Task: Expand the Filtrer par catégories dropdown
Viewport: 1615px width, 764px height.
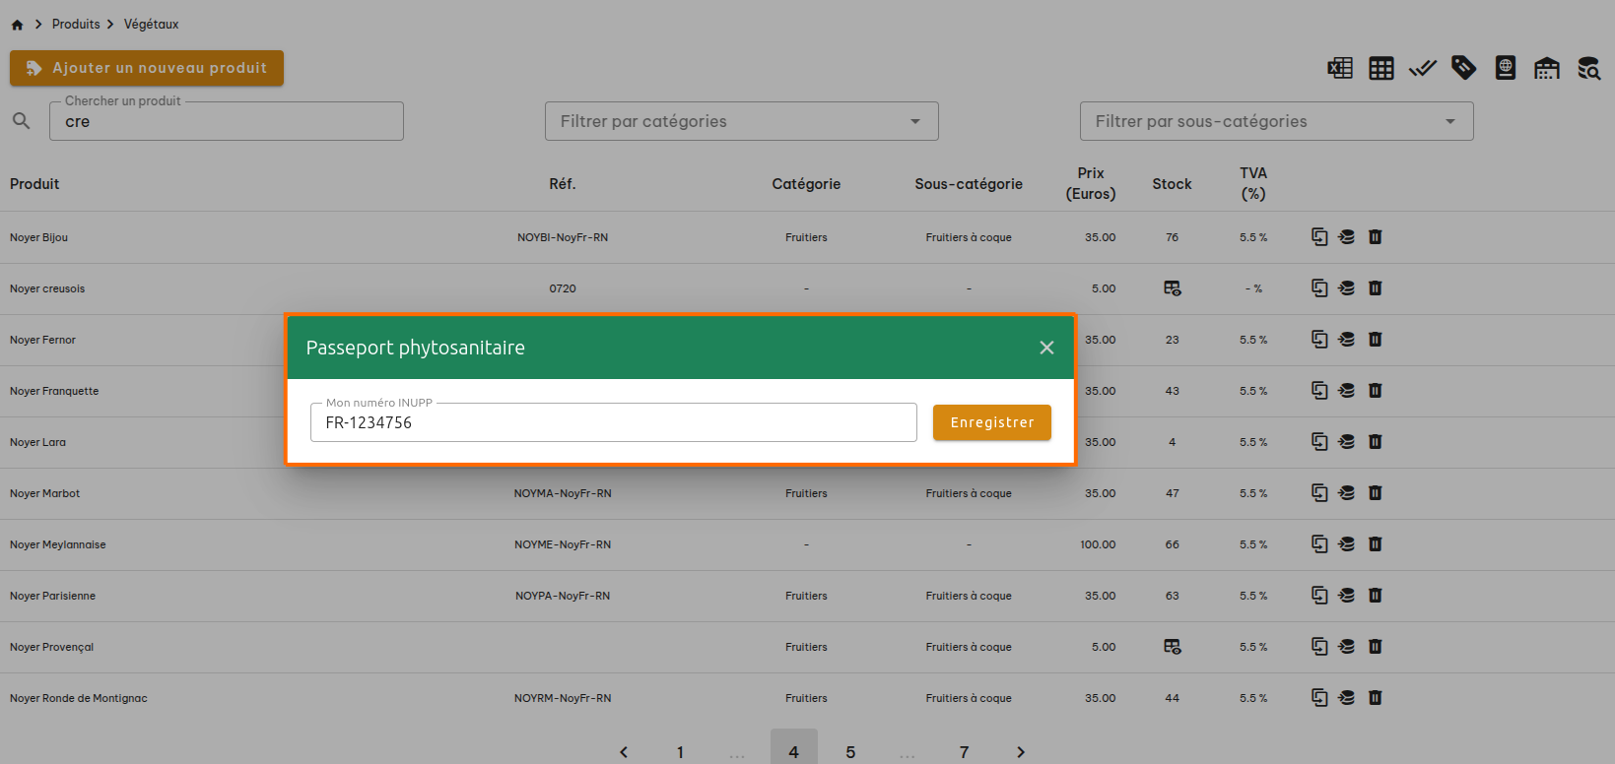Action: pos(741,121)
